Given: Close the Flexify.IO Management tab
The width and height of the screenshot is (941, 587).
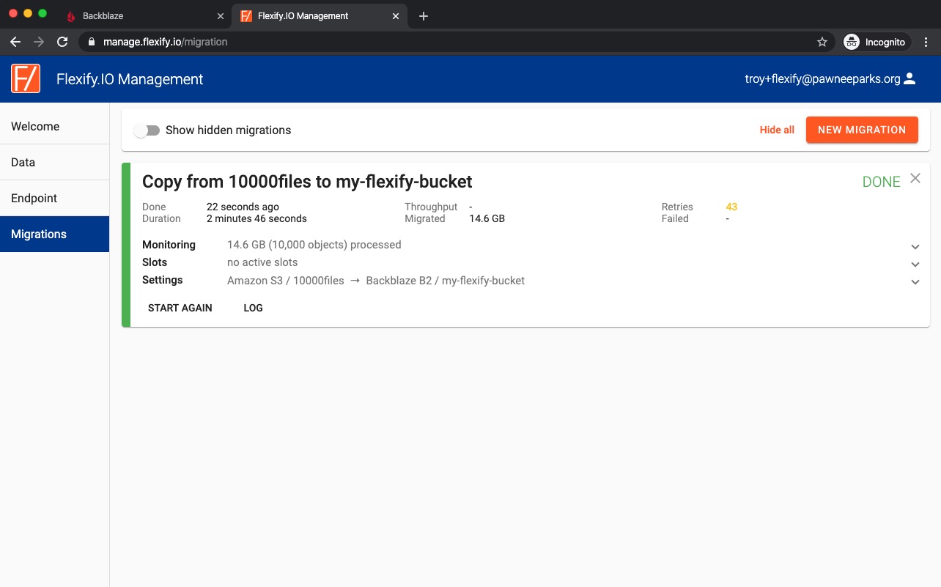Looking at the screenshot, I should (x=396, y=16).
